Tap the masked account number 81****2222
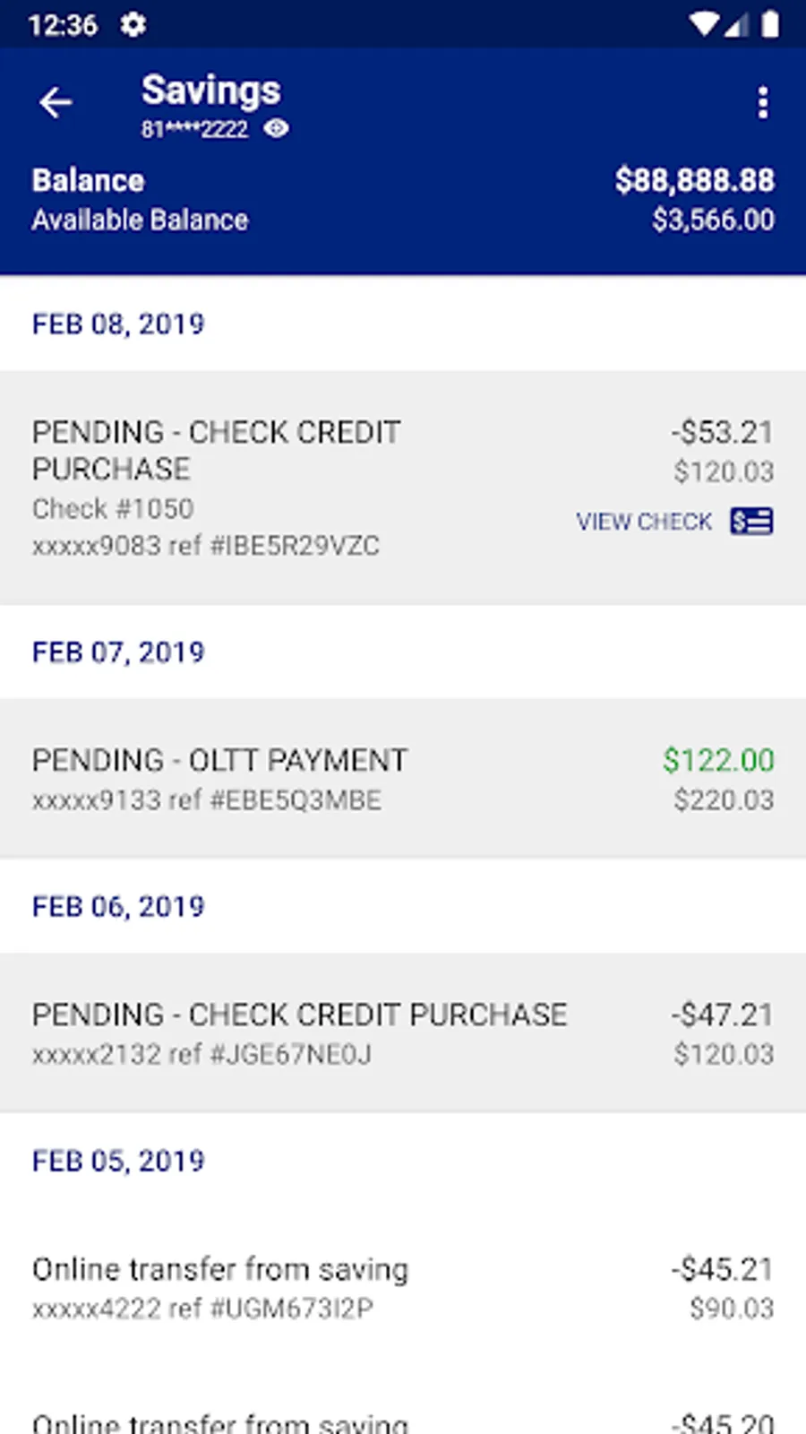Image resolution: width=806 pixels, height=1434 pixels. [194, 129]
